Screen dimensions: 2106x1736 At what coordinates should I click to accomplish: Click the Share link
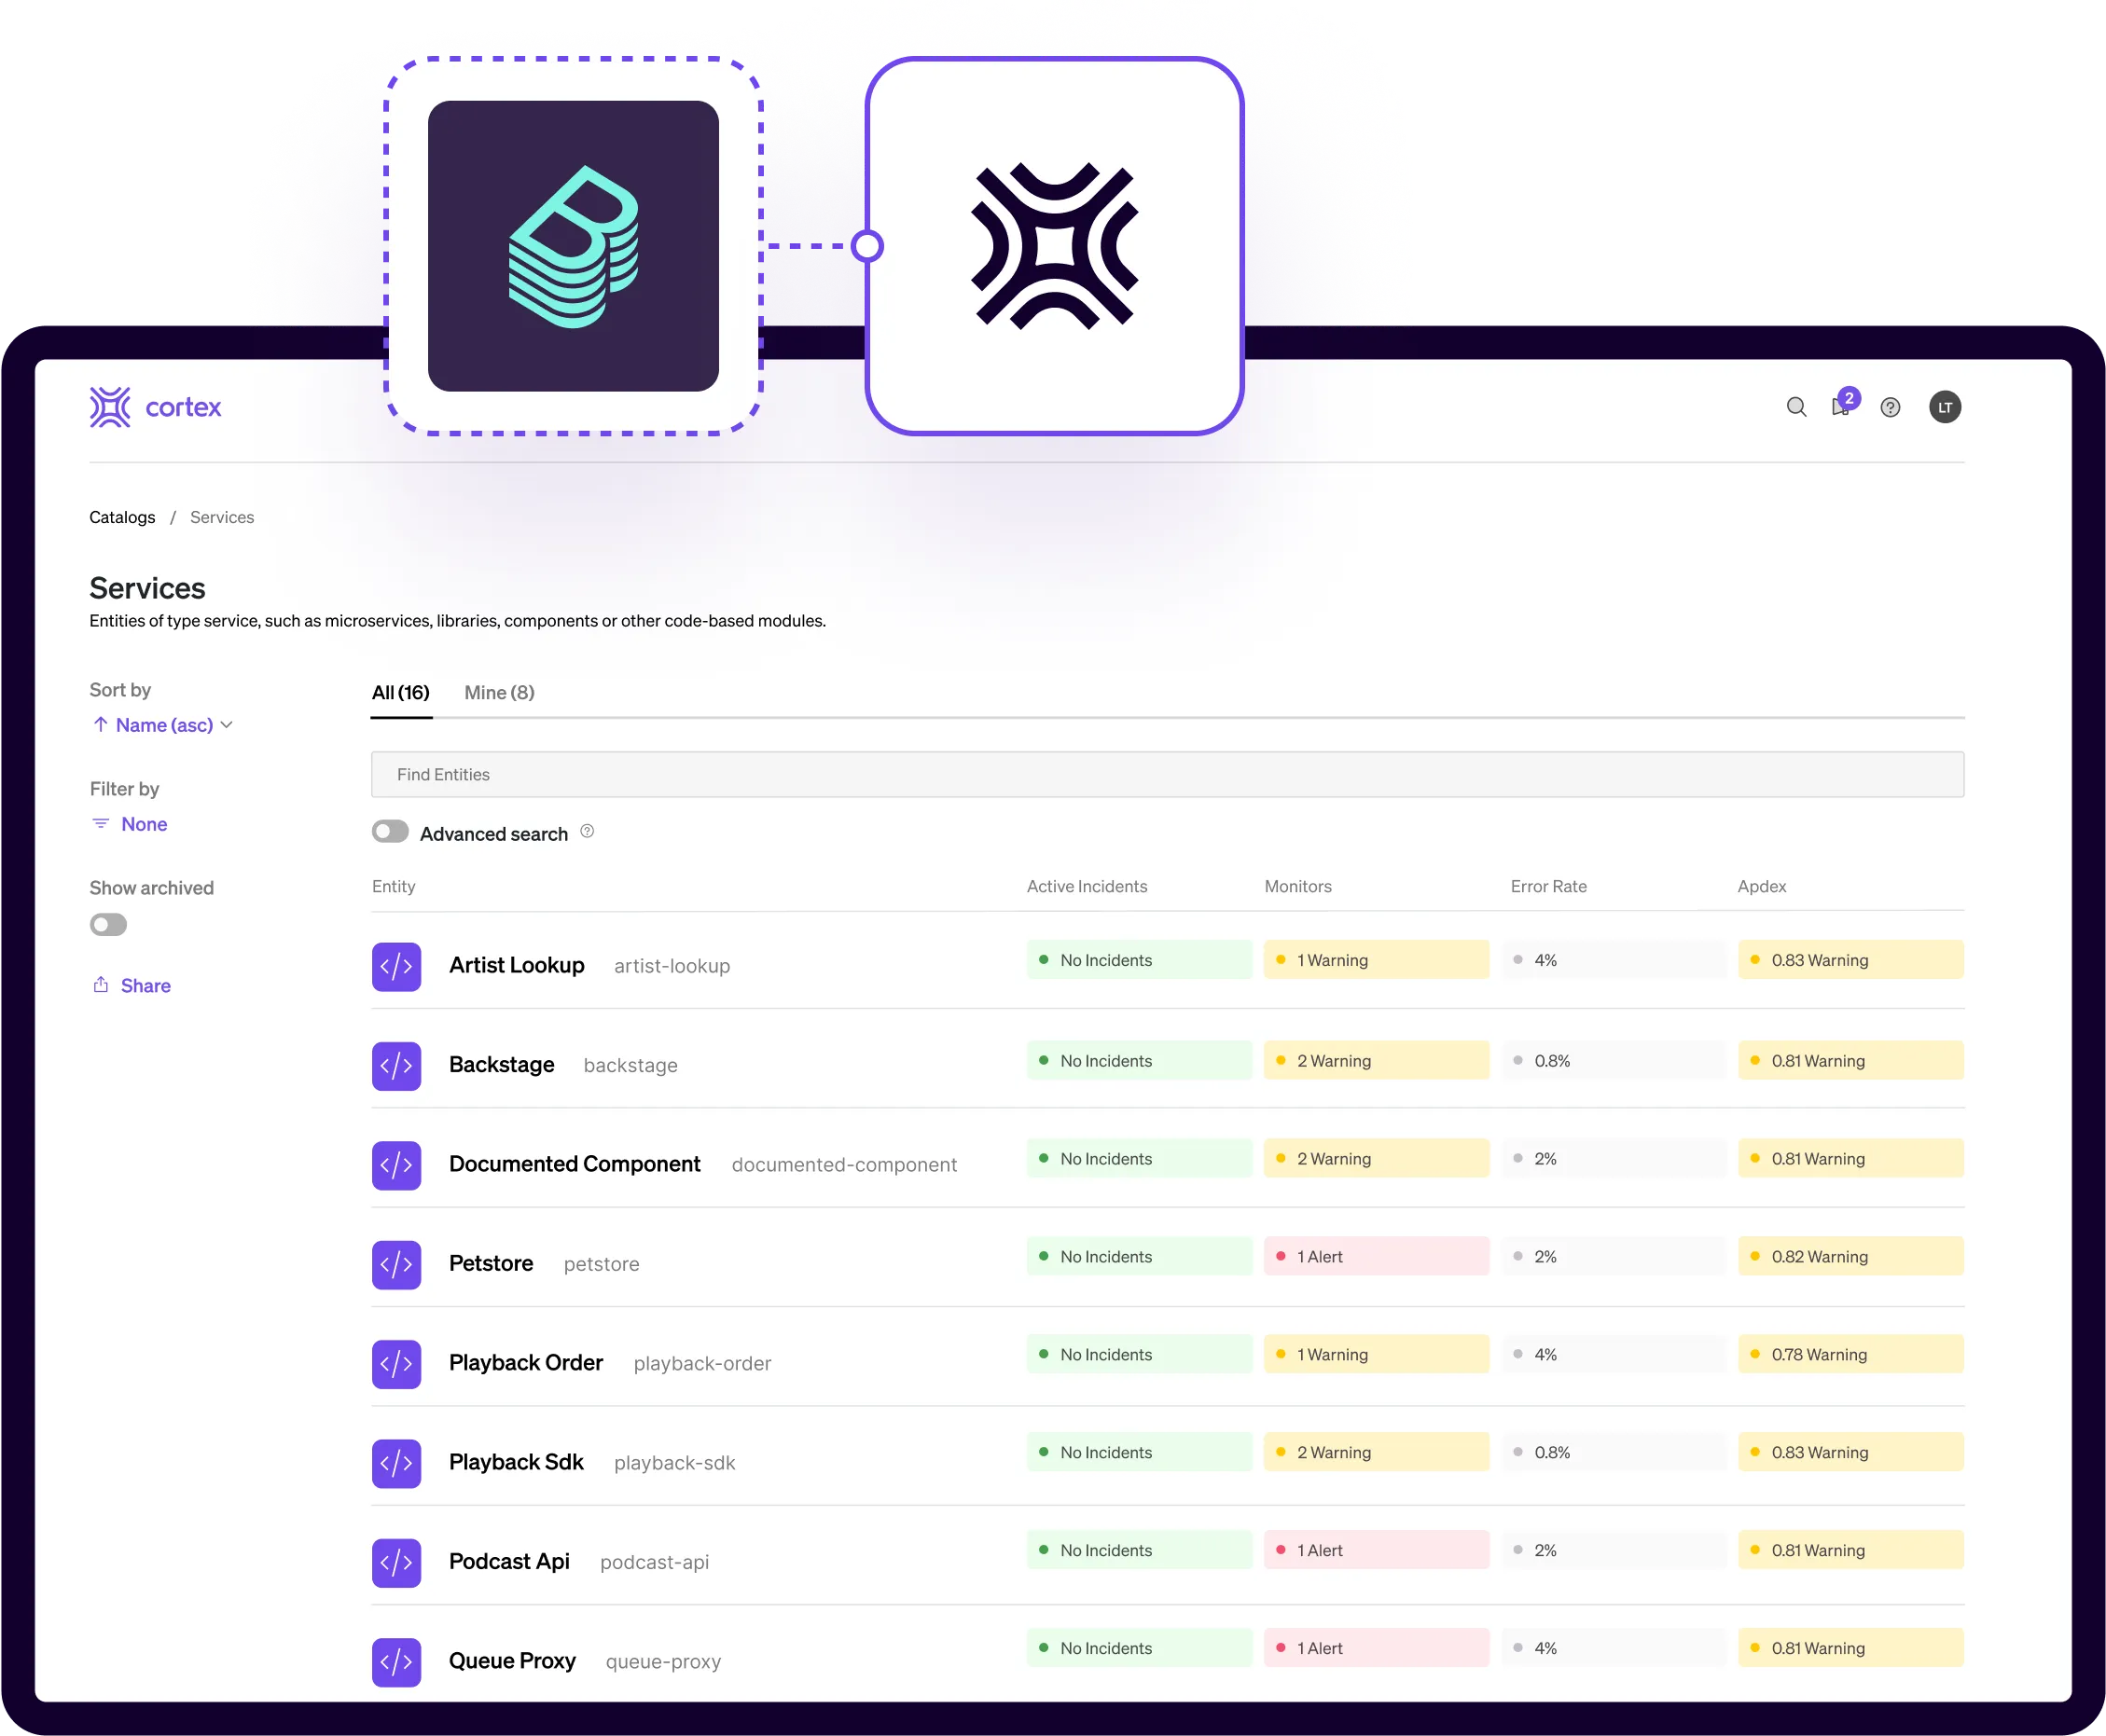[x=146, y=985]
